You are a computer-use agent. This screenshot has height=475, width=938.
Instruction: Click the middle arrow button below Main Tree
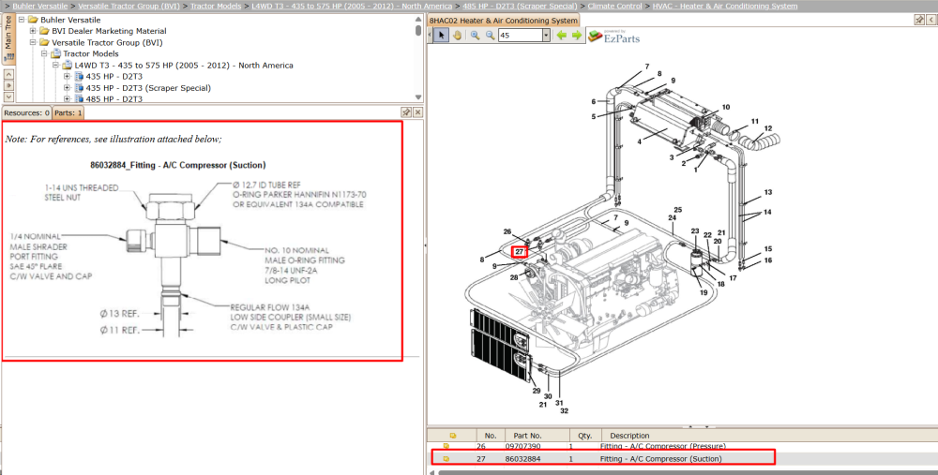pos(8,85)
